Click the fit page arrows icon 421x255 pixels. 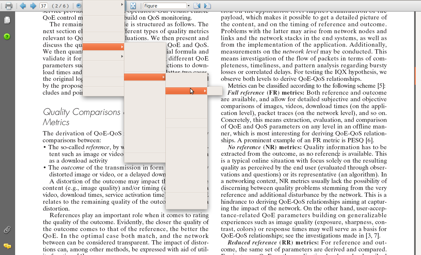pos(133,6)
